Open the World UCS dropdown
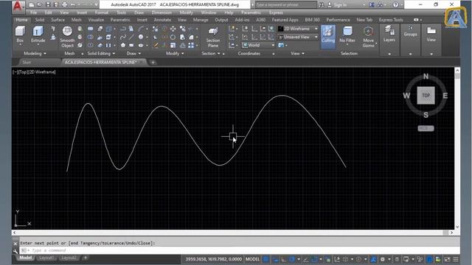Screen dimensions: 472x265 (x=259, y=46)
